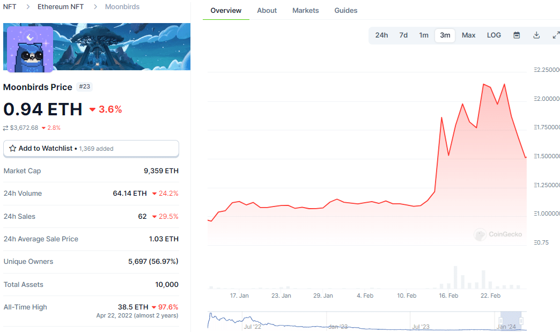Click the 0.94 ETH price value
Viewport: 560px width, 332px height.
point(43,109)
